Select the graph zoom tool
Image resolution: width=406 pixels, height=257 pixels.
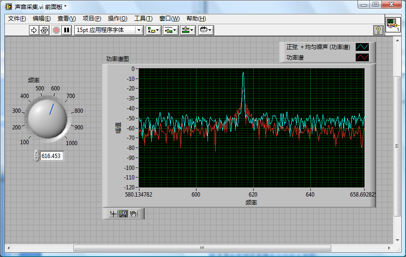coord(123,214)
